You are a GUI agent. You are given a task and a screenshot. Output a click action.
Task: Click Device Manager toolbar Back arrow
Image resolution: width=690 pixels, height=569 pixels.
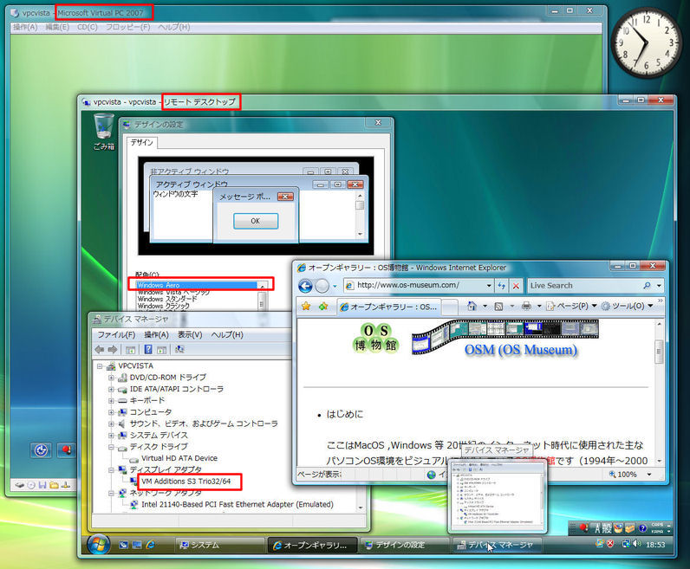coord(100,350)
